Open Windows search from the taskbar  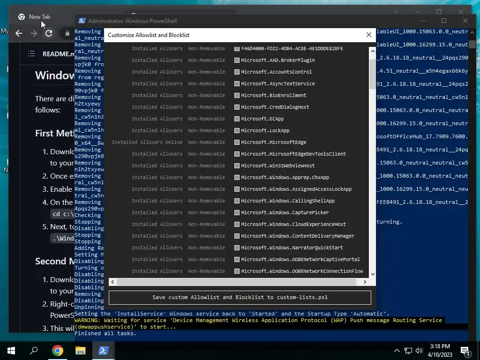34,351
